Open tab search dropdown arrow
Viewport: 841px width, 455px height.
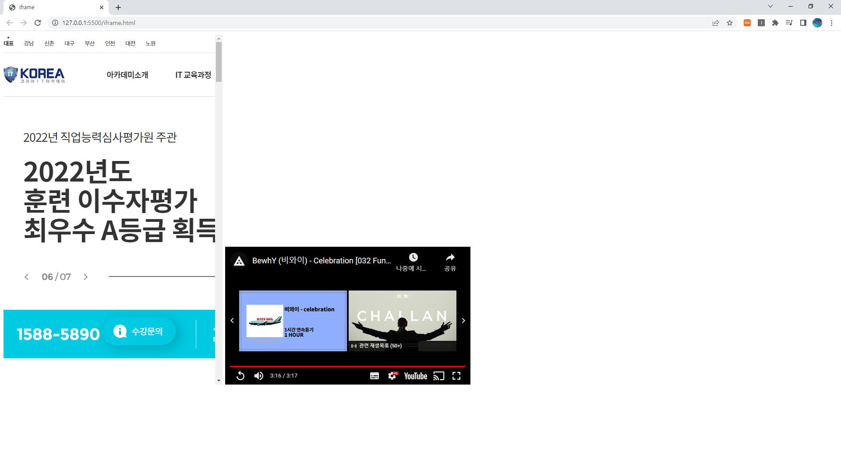tap(770, 6)
